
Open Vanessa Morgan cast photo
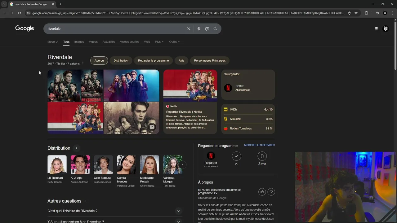point(173,165)
